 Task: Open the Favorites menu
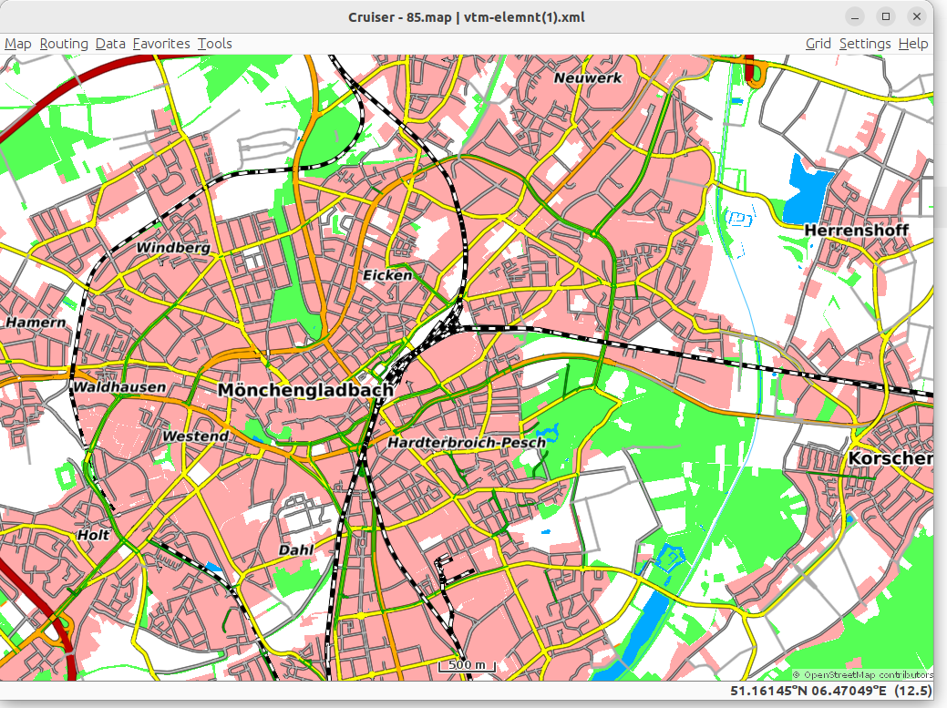tap(161, 44)
